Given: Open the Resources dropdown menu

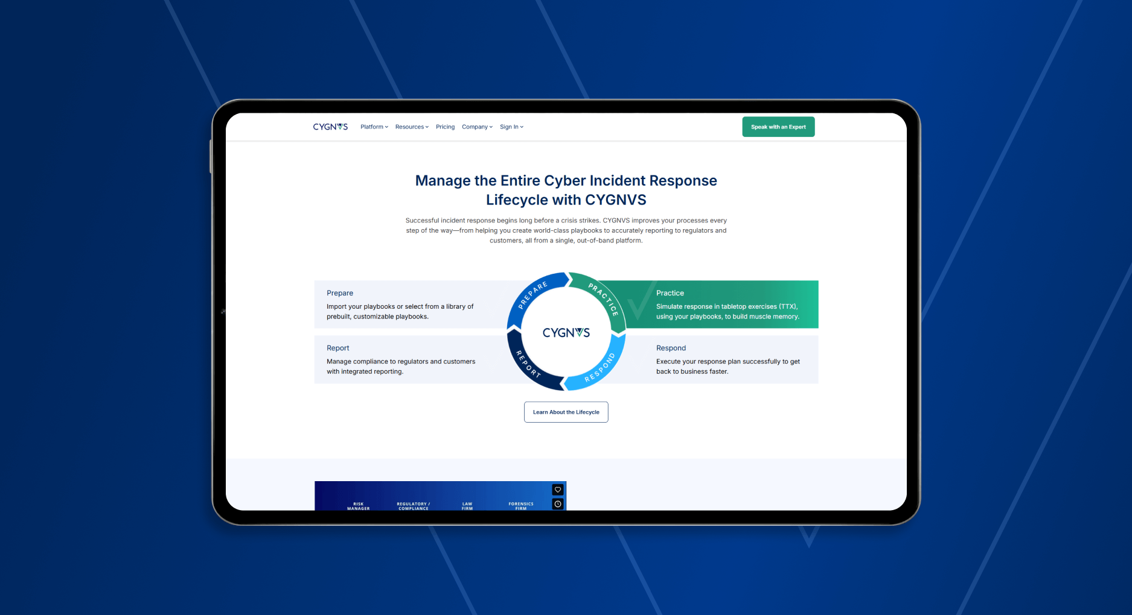Looking at the screenshot, I should click(x=412, y=127).
